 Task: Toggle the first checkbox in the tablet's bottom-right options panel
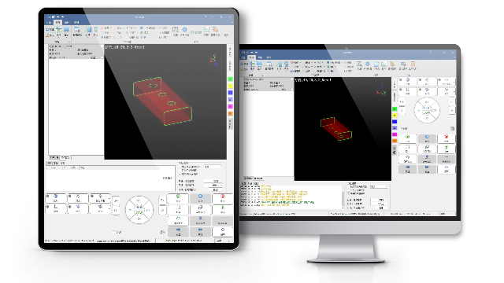180,167
